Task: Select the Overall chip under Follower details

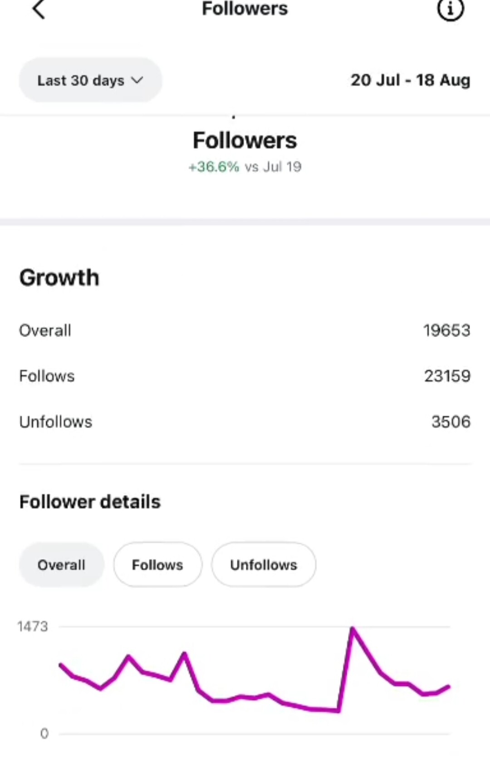Action: coord(61,565)
